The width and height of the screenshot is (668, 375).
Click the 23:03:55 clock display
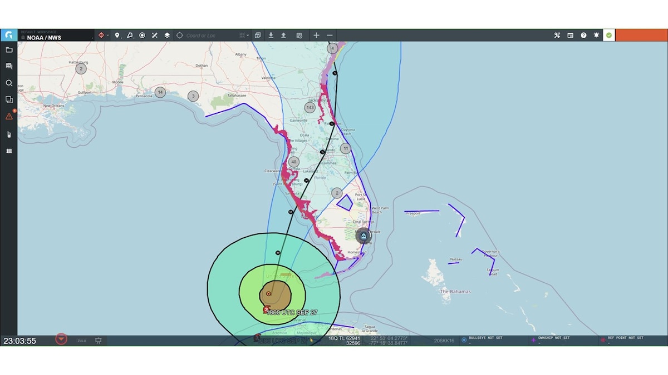point(20,341)
